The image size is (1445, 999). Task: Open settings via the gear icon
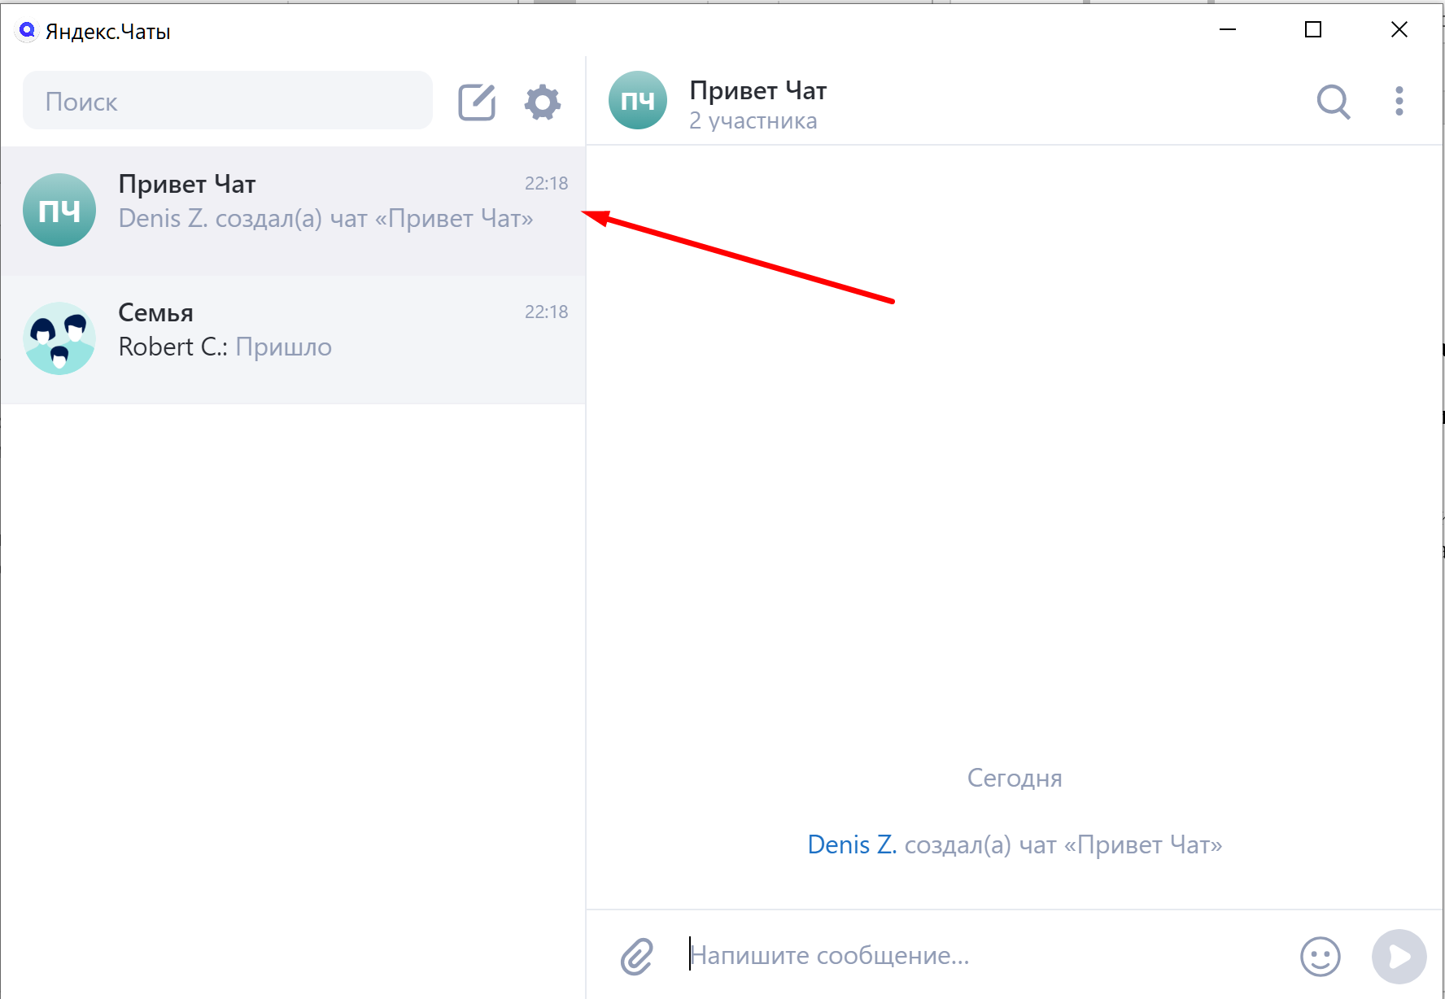pyautogui.click(x=542, y=103)
